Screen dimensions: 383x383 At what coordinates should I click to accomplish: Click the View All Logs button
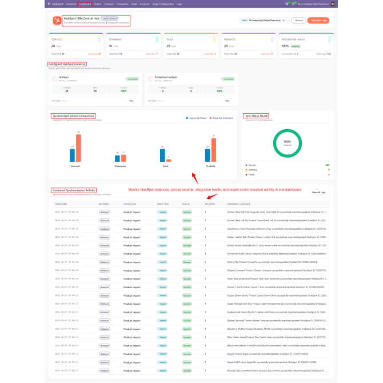pos(318,193)
